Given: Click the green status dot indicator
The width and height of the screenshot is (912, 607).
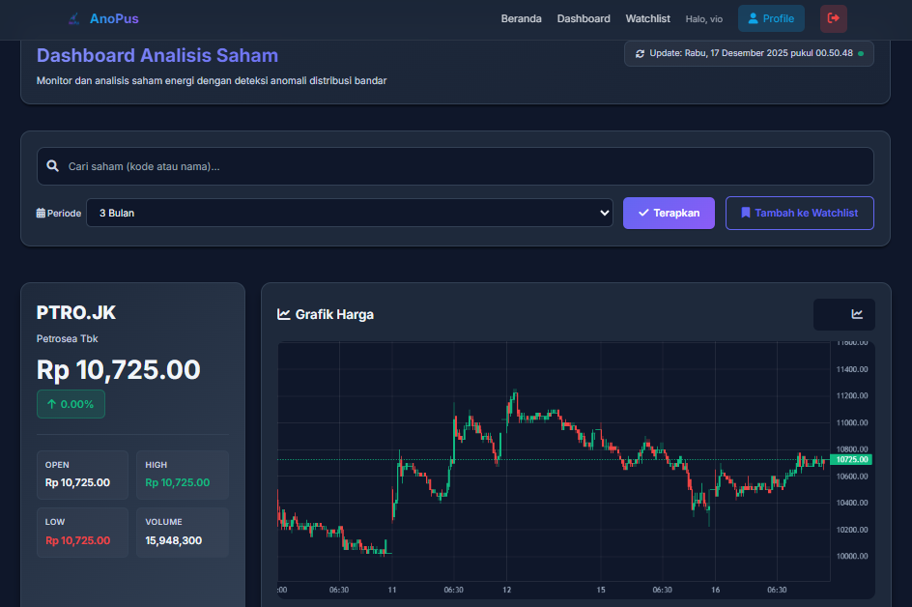Looking at the screenshot, I should 861,53.
